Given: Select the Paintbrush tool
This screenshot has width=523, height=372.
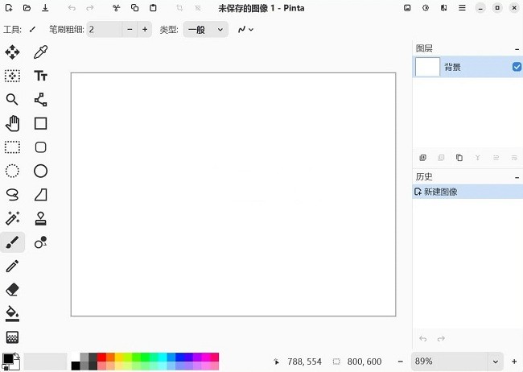Looking at the screenshot, I should (12, 242).
